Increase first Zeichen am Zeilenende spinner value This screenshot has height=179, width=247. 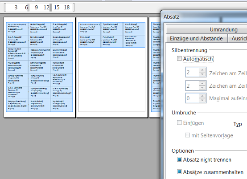202,70
